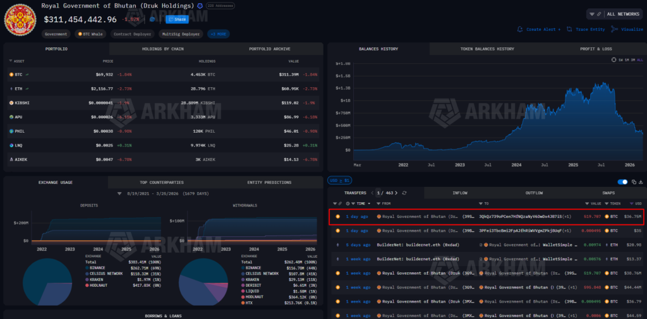Share this entity page
Image resolution: width=647 pixels, height=319 pixels.
tap(177, 19)
